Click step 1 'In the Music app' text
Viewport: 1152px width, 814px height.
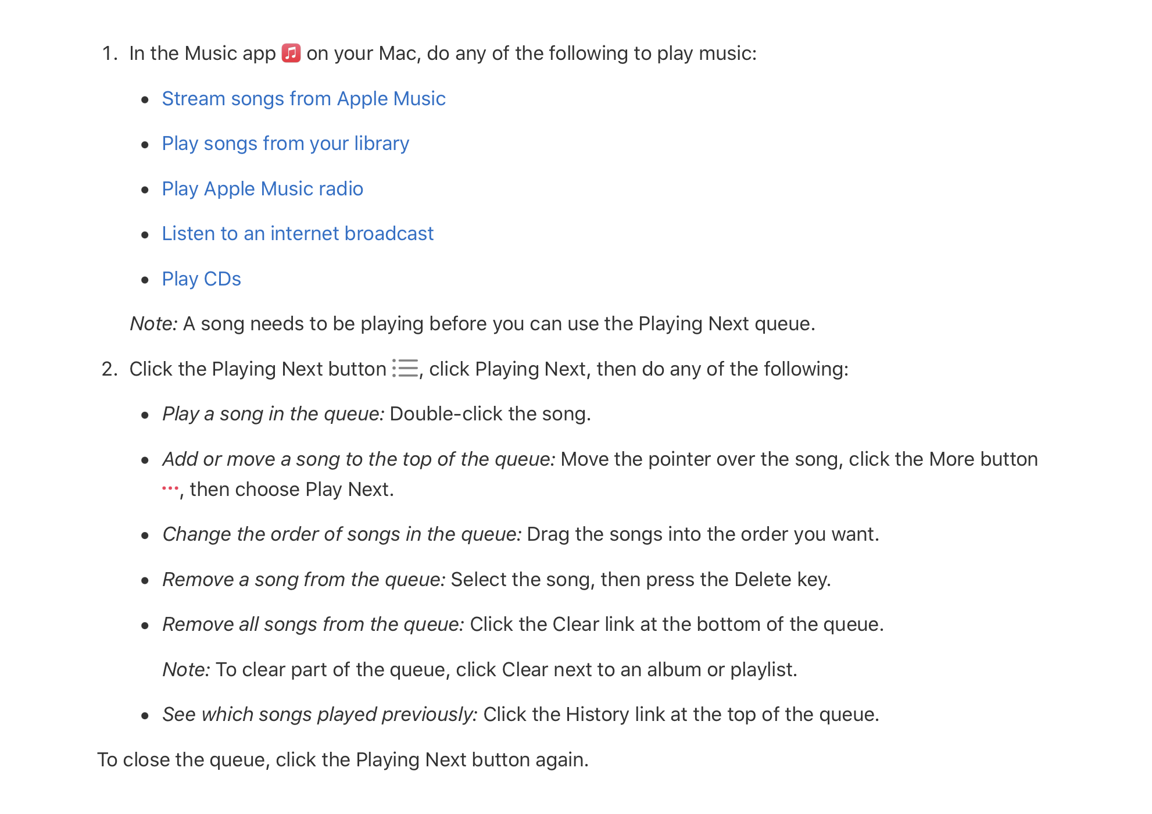[202, 53]
